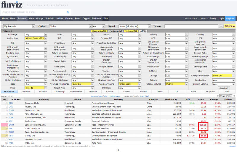Screen dimensions: 237x155
Task: Open the VSAT ticker link
Action: click(11, 136)
